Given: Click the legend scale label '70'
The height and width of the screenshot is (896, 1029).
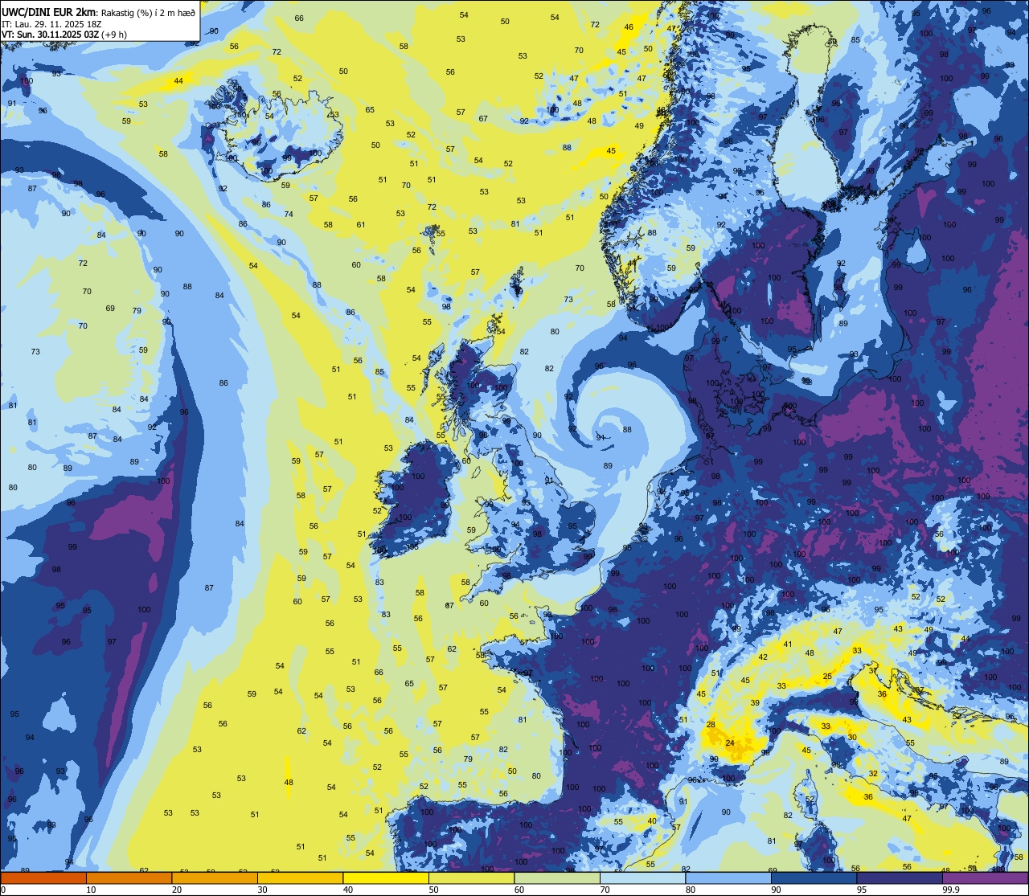Looking at the screenshot, I should coord(605,890).
